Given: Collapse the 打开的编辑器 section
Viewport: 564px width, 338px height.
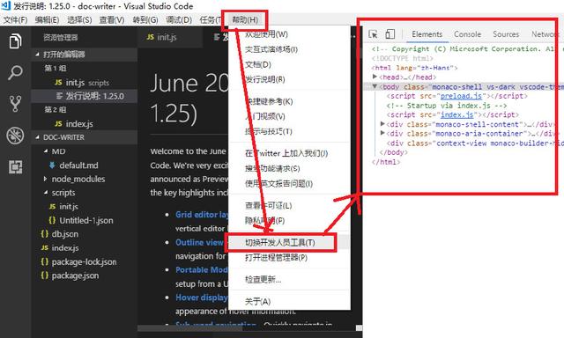Looking at the screenshot, I should tap(37, 55).
